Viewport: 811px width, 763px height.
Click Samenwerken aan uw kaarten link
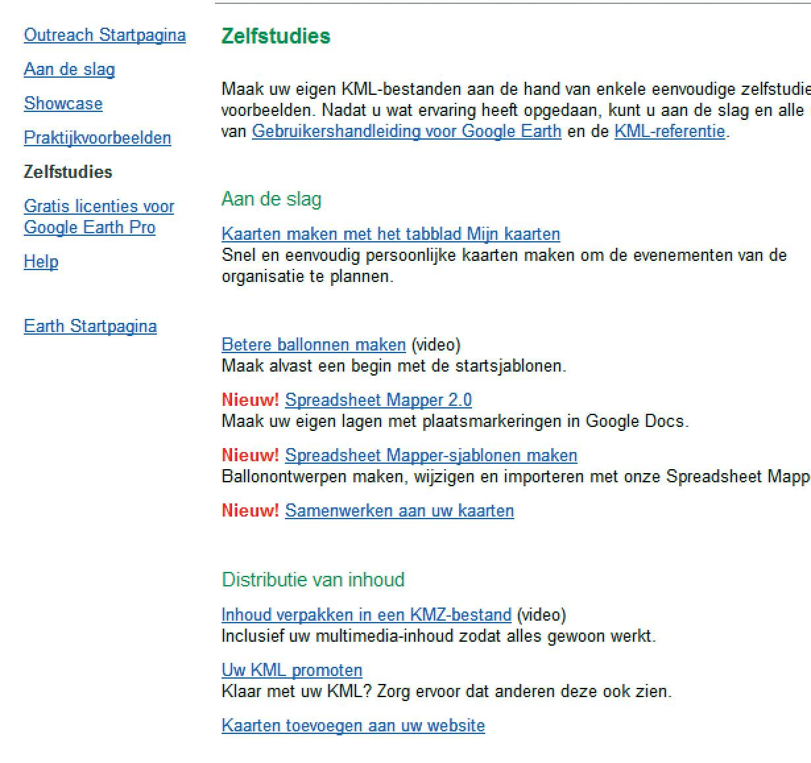399,511
